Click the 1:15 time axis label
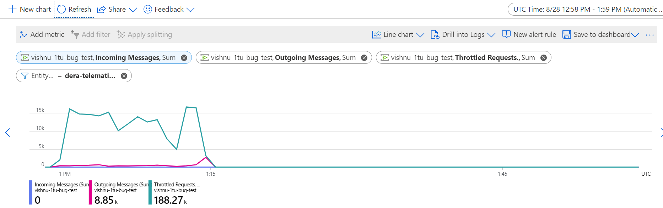The image size is (663, 208). coord(211,174)
